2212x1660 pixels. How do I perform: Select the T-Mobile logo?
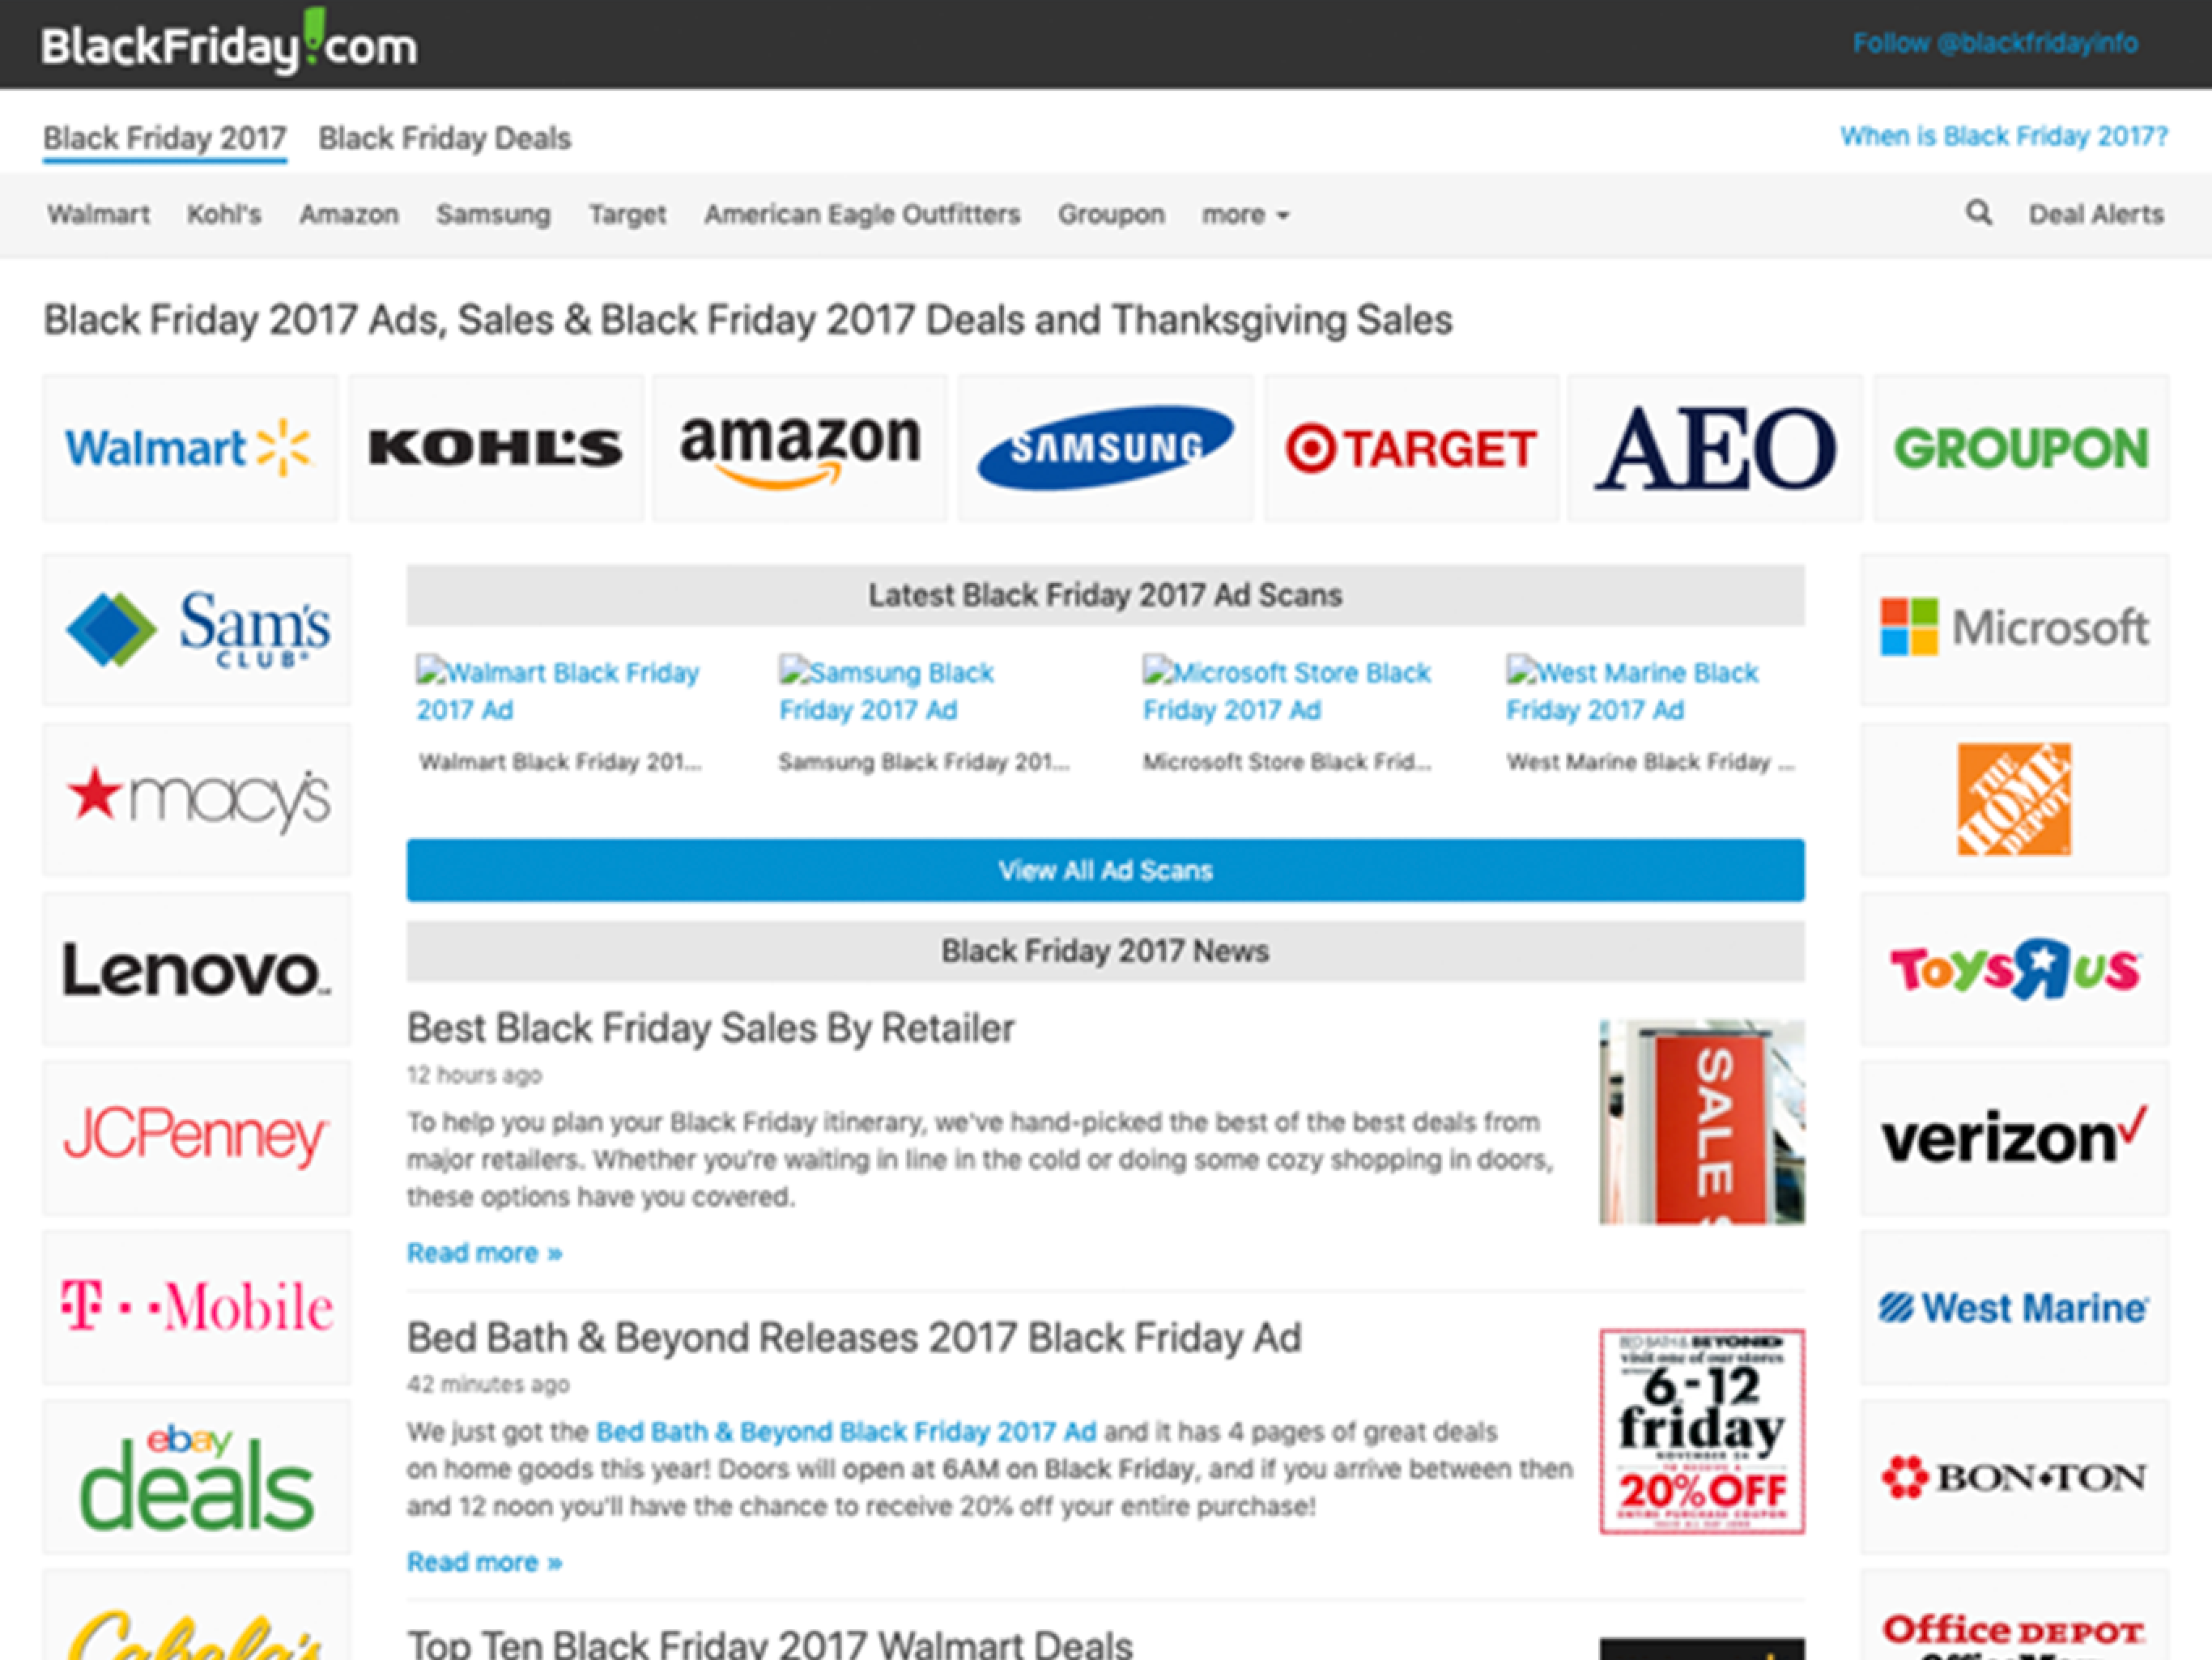click(197, 1307)
